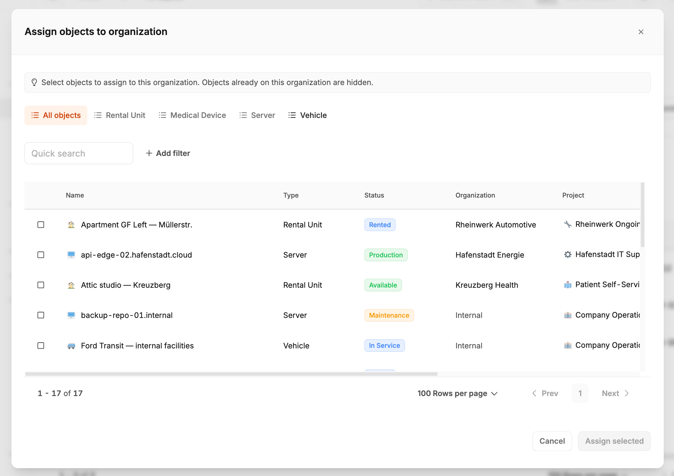The image size is (674, 476).
Task: Switch to the Medical Device tab
Action: [x=192, y=115]
